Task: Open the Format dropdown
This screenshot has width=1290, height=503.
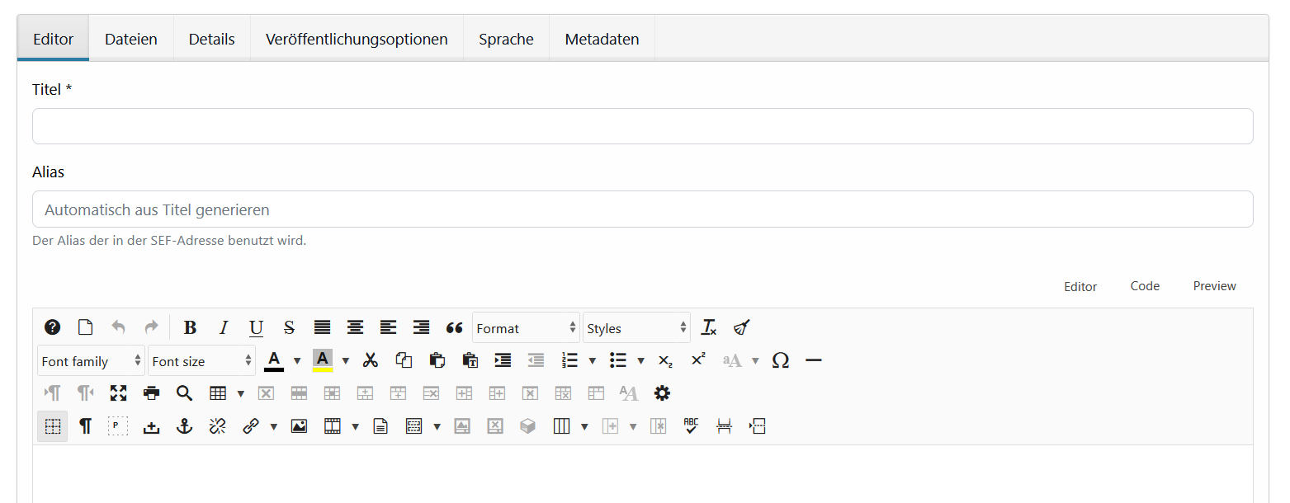Action: [526, 327]
